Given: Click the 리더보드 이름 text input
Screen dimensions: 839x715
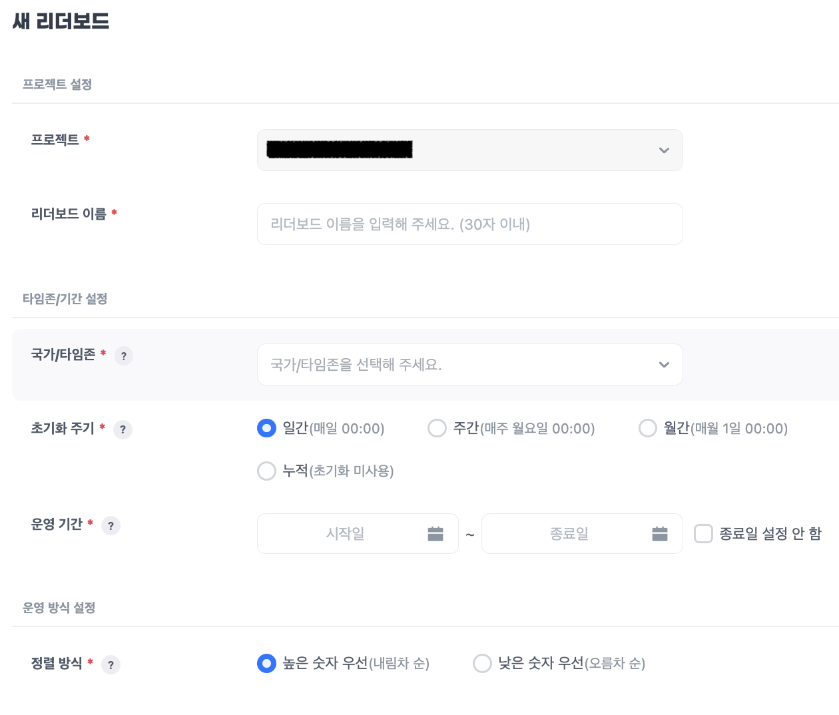Looking at the screenshot, I should (x=469, y=224).
